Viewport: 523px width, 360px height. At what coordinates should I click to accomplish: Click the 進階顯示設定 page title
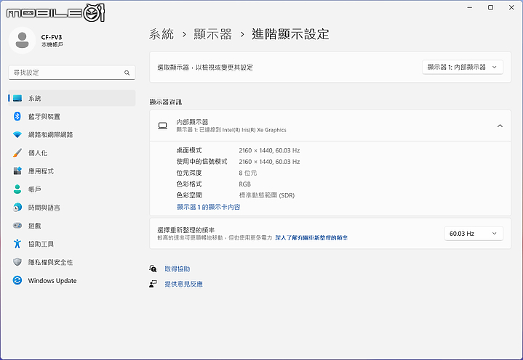point(290,34)
